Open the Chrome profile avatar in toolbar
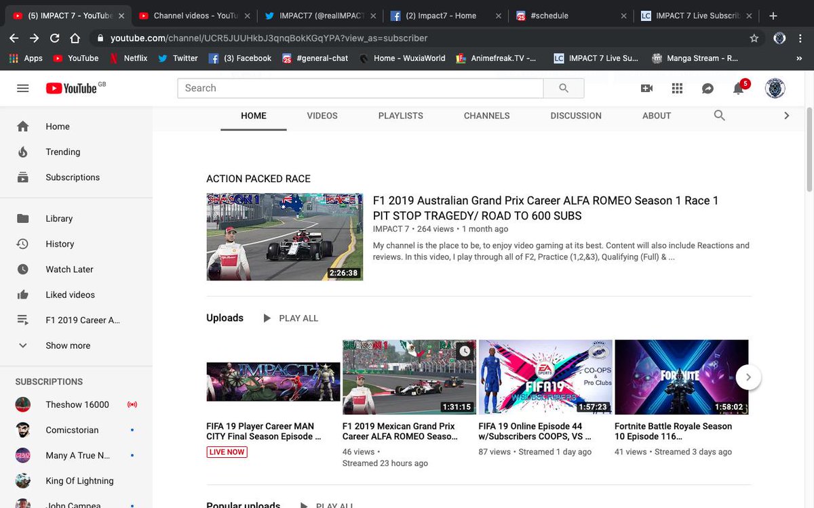The image size is (814, 508). [x=780, y=38]
